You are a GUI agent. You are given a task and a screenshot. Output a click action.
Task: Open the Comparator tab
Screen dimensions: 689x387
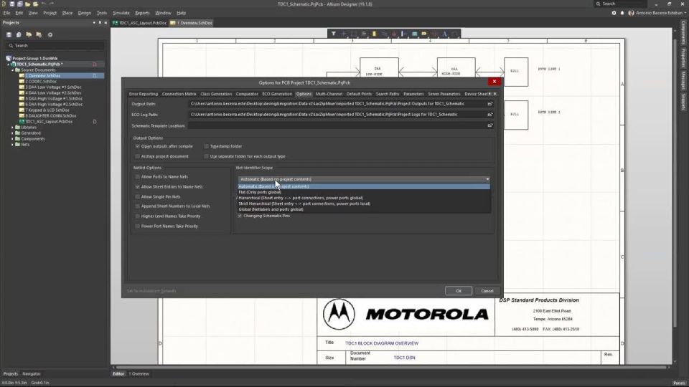[247, 94]
